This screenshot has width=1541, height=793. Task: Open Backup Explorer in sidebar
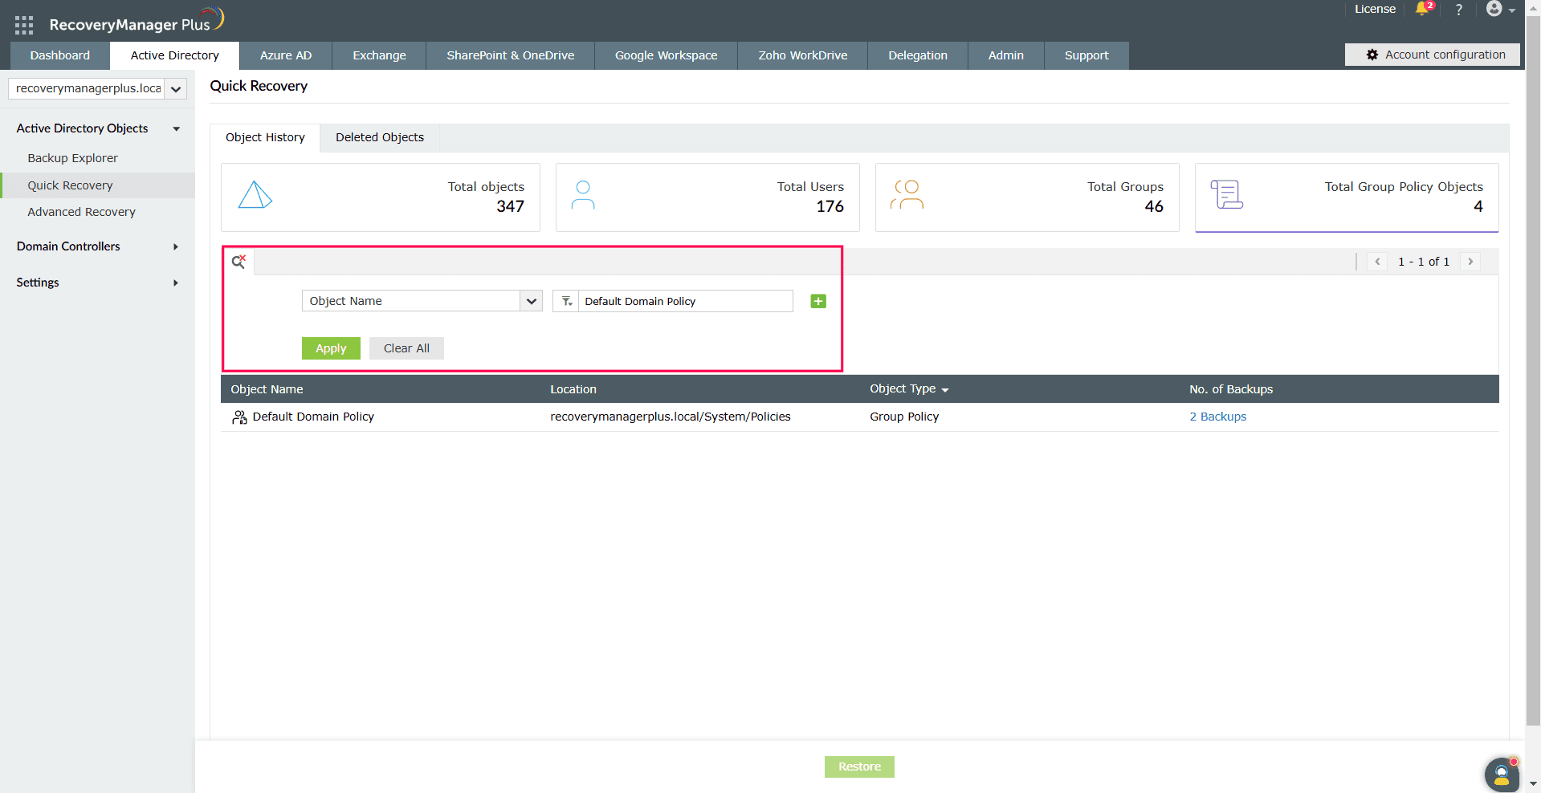coord(72,158)
